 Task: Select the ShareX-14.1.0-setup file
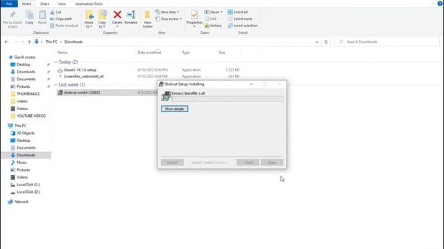pyautogui.click(x=80, y=70)
